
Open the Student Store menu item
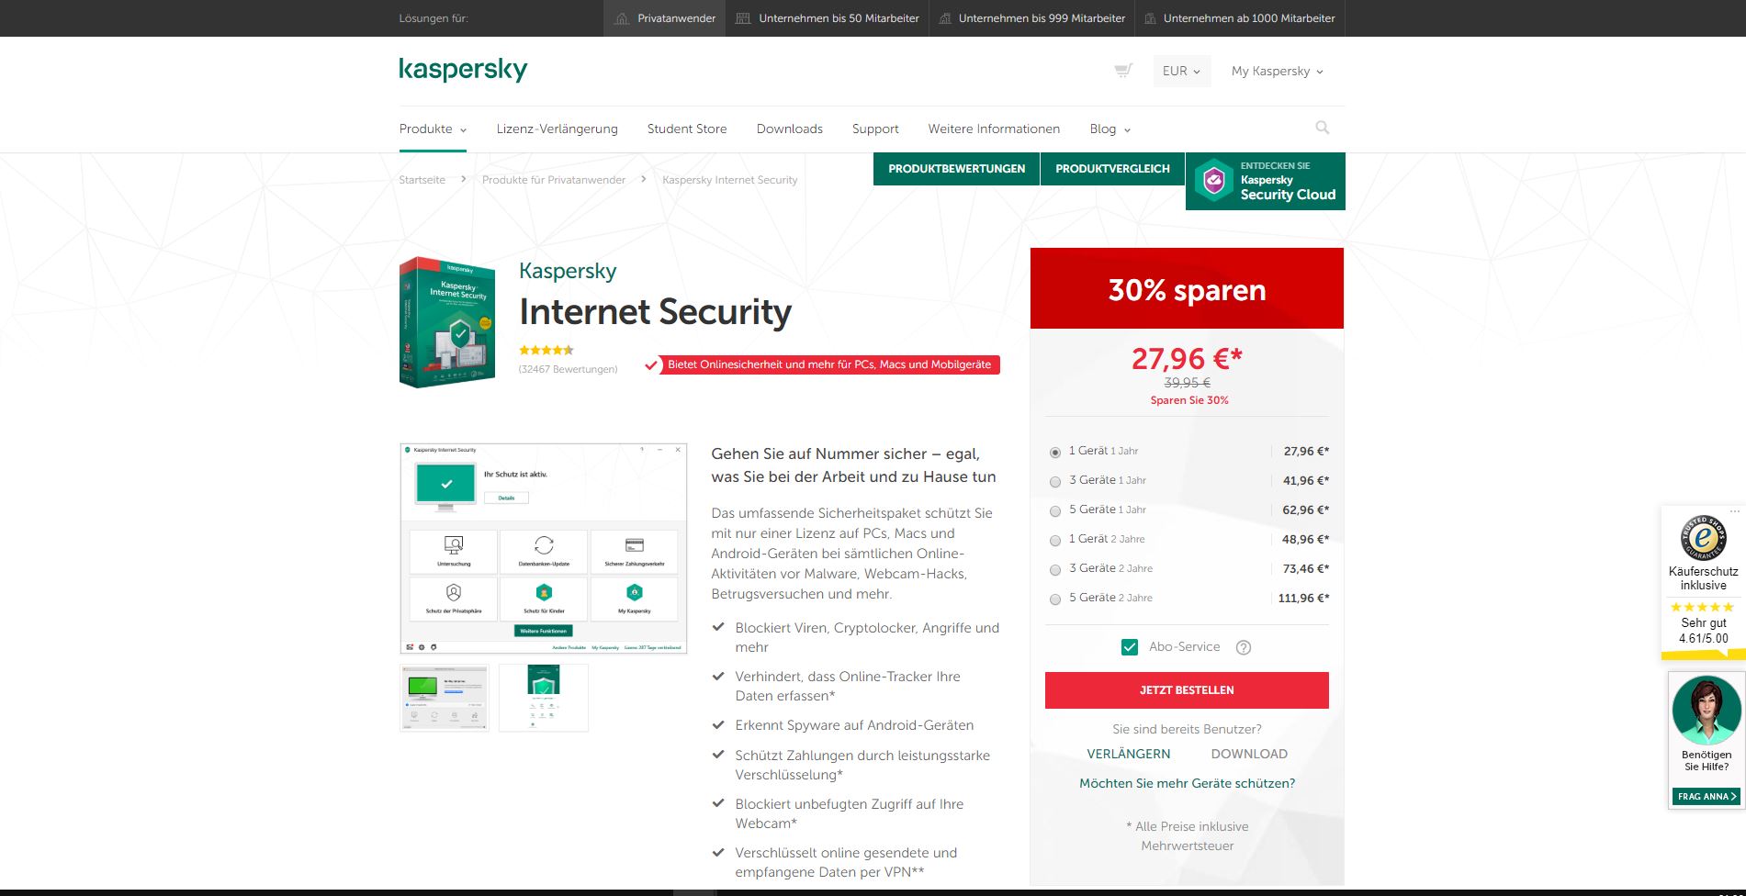coord(687,129)
